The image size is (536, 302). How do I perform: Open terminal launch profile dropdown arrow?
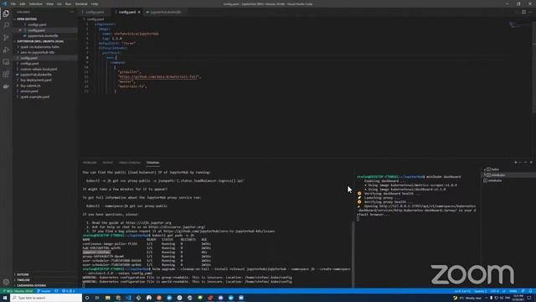(x=520, y=162)
